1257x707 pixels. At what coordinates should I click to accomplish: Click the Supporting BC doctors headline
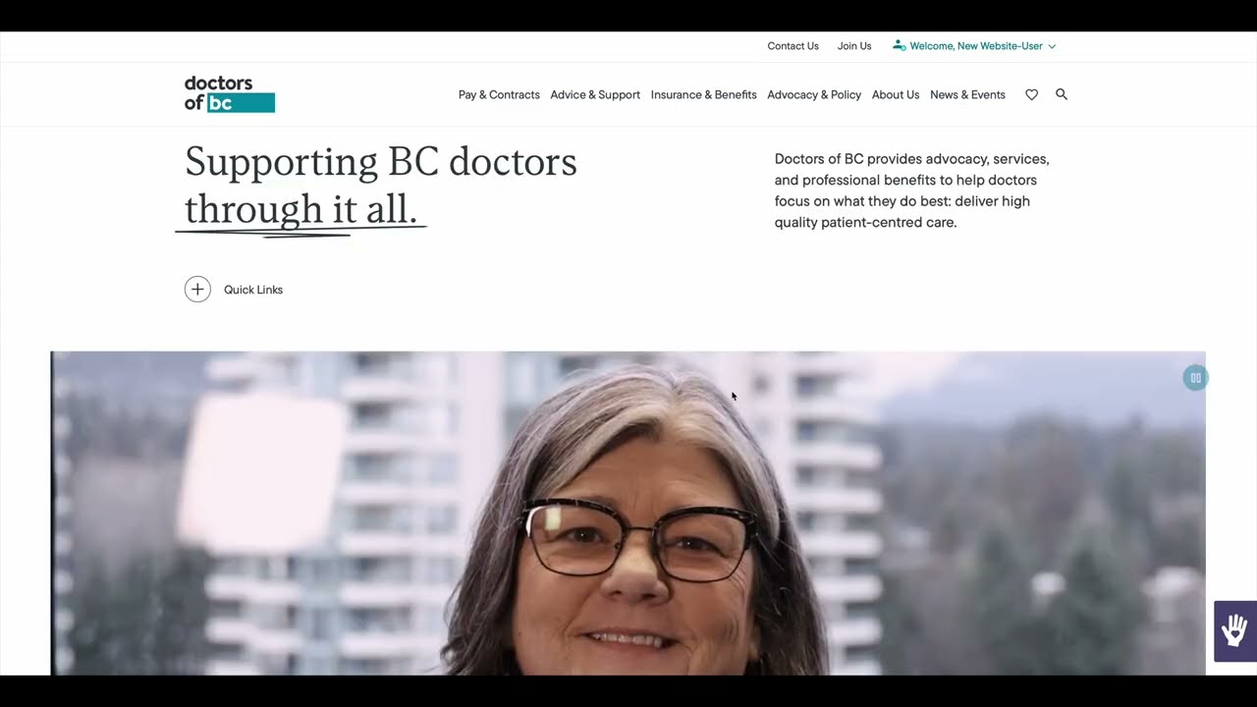tap(381, 186)
